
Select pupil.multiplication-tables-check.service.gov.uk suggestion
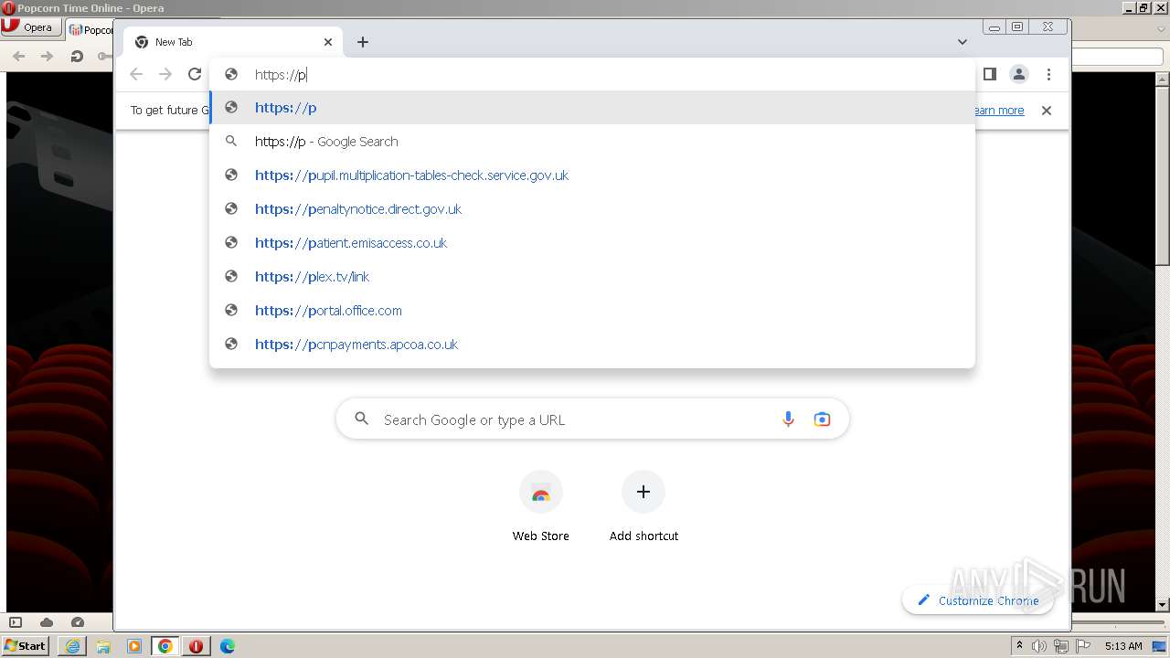coord(592,175)
